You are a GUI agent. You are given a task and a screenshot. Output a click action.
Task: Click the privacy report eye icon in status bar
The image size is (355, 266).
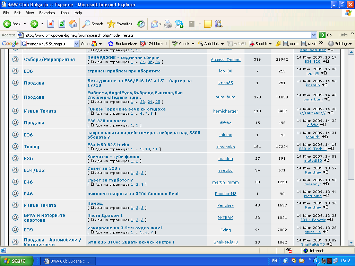point(289,250)
